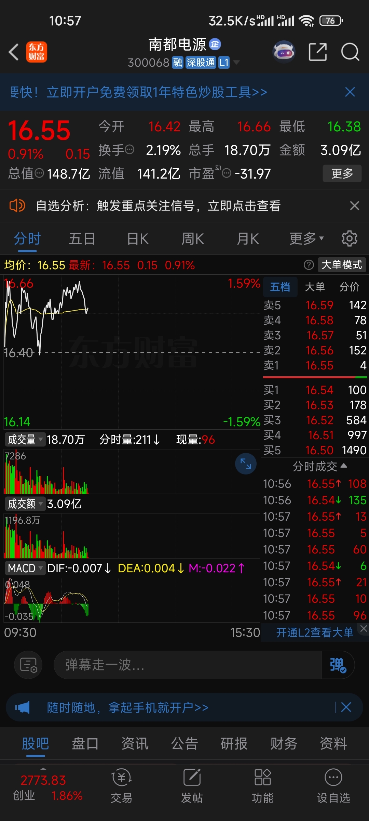Switch to the 股吧 tab
Image resolution: width=369 pixels, height=821 pixels.
[x=36, y=743]
